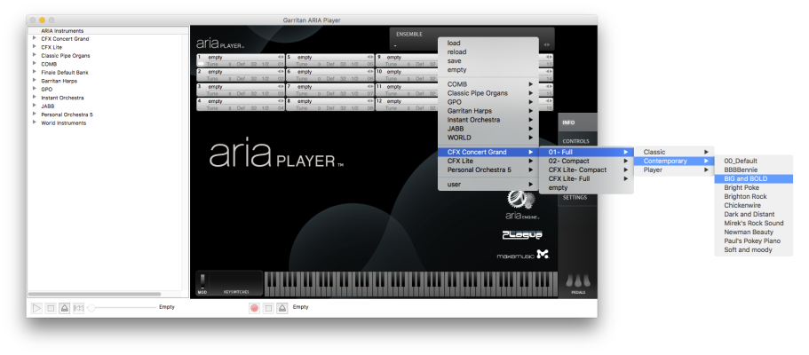Viewport: 809px width, 355px height.
Task: Expand GPO in instrument tree
Action: (34, 89)
